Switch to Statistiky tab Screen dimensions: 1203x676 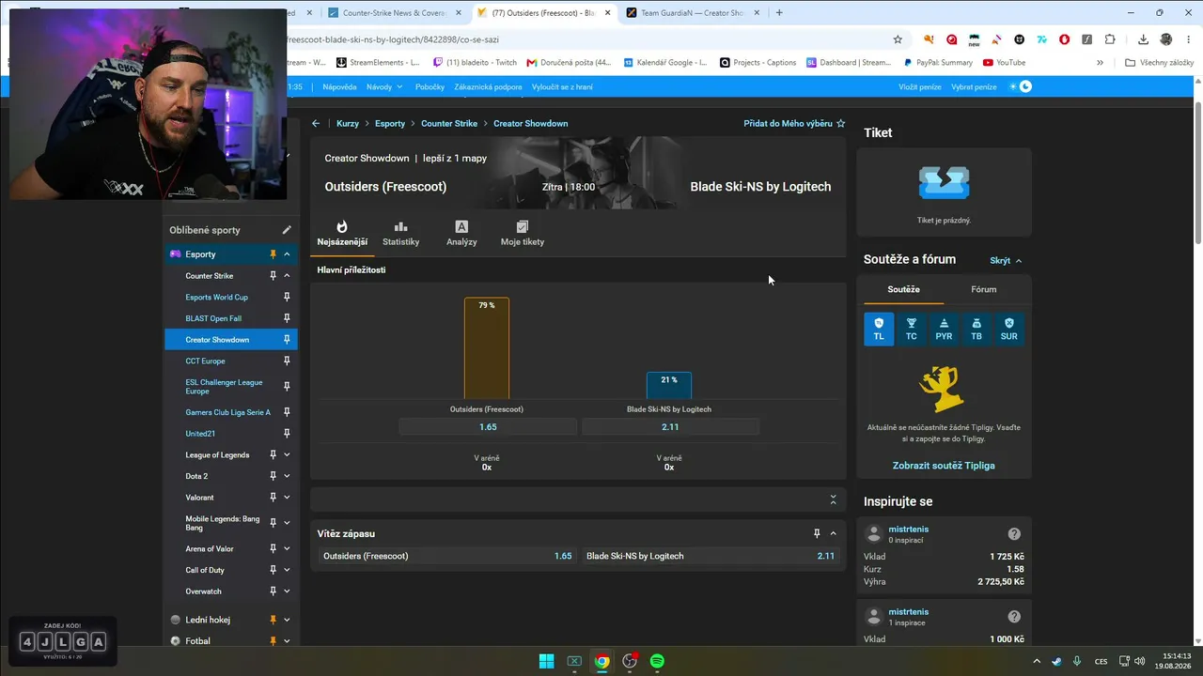coord(401,234)
